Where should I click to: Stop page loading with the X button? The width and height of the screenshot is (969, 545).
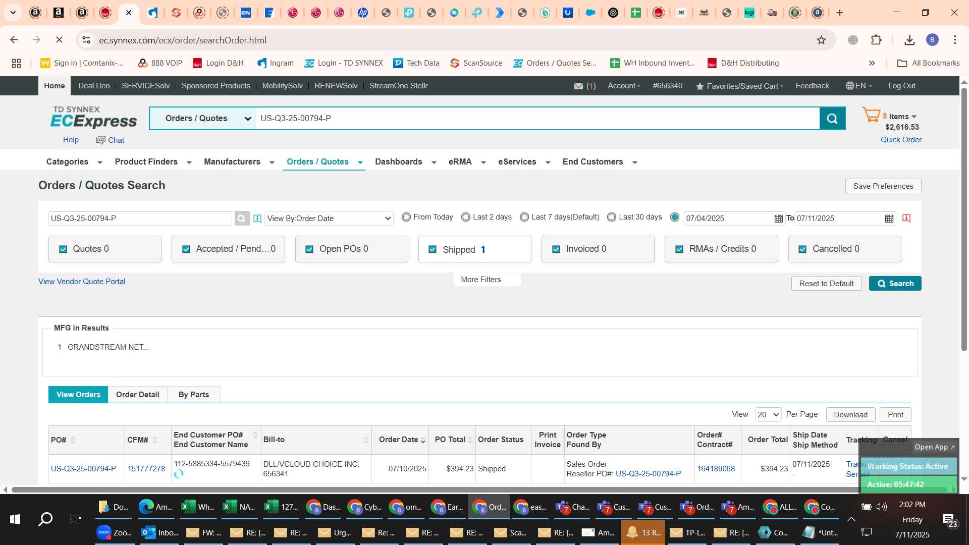[59, 40]
